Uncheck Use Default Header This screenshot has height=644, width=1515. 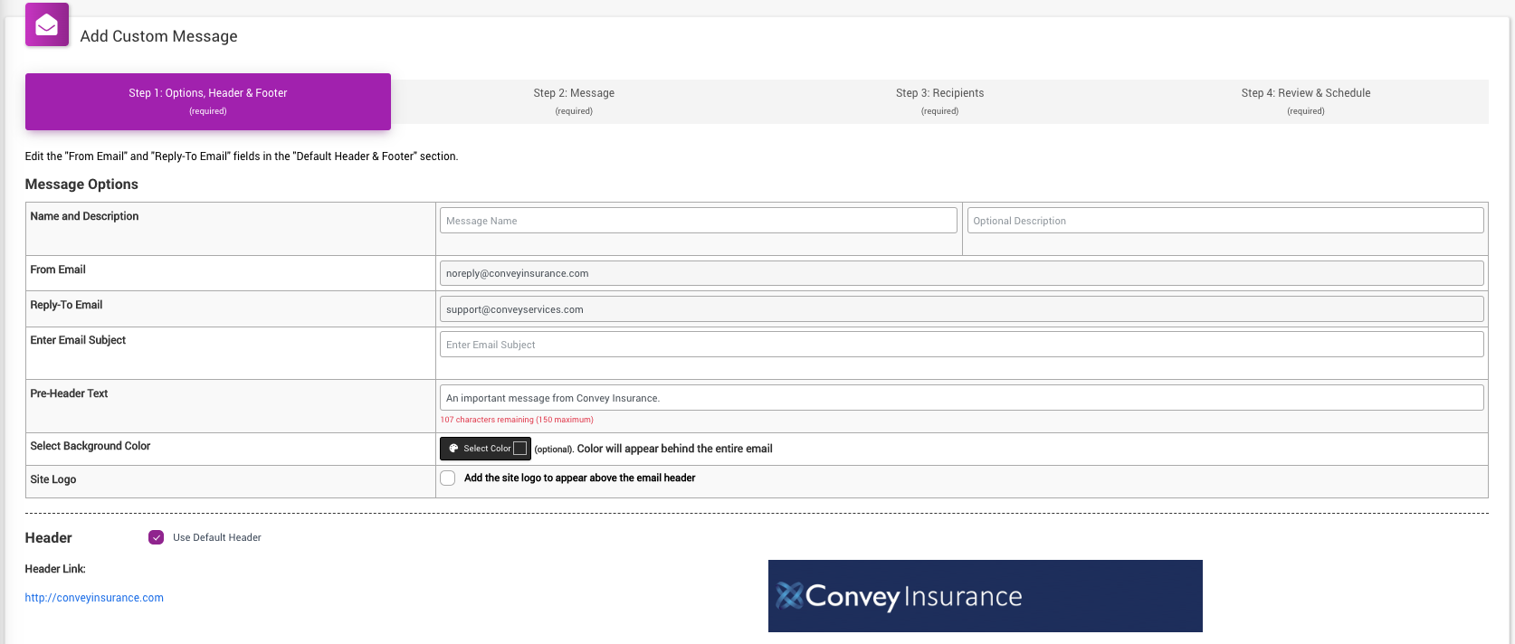click(157, 537)
